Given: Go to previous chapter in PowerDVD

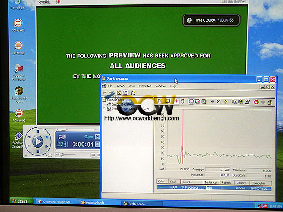Looking at the screenshot, I should click(29, 137).
